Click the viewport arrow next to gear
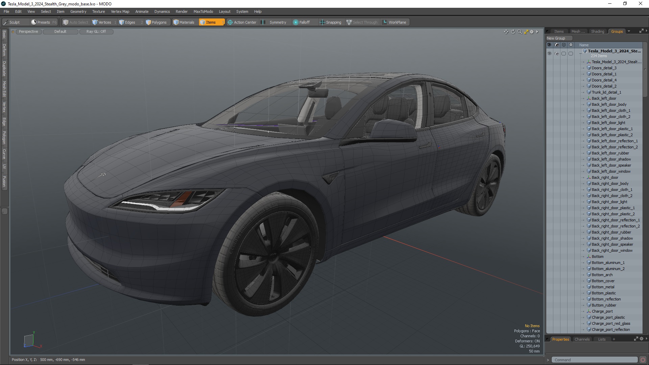This screenshot has width=649, height=365. 537,32
